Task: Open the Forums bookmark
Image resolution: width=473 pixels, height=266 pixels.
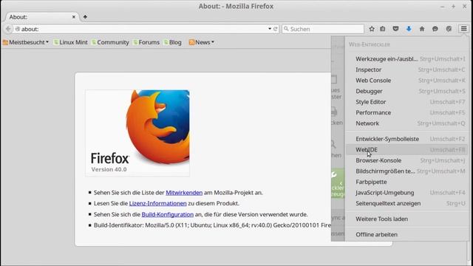Action: click(146, 42)
